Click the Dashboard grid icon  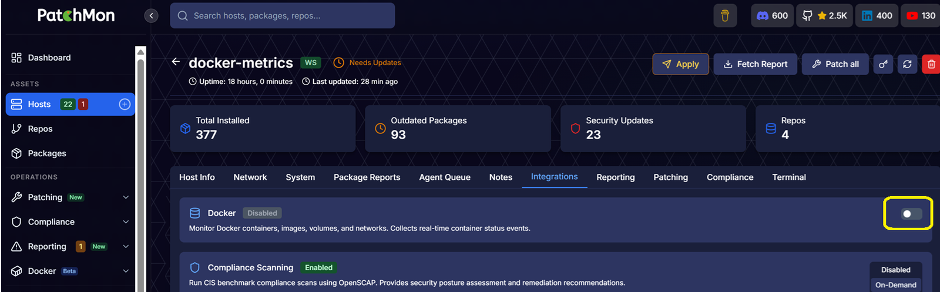coord(16,58)
